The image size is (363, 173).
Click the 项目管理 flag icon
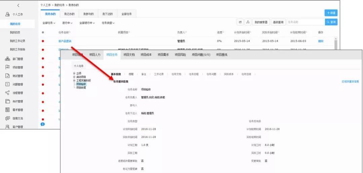[7, 67]
